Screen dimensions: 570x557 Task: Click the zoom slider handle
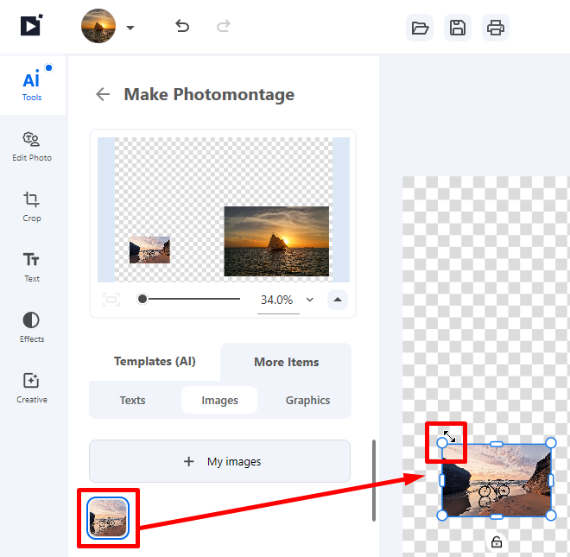point(142,299)
